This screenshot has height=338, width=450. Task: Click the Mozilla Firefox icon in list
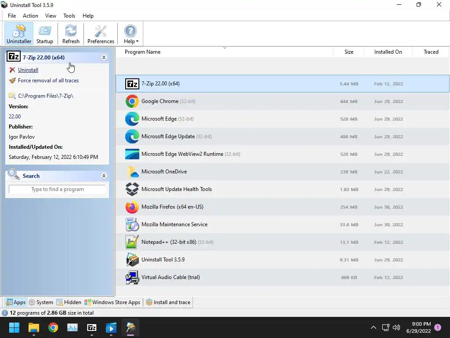pos(132,207)
